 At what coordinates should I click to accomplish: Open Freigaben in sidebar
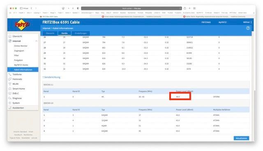coord(18,60)
